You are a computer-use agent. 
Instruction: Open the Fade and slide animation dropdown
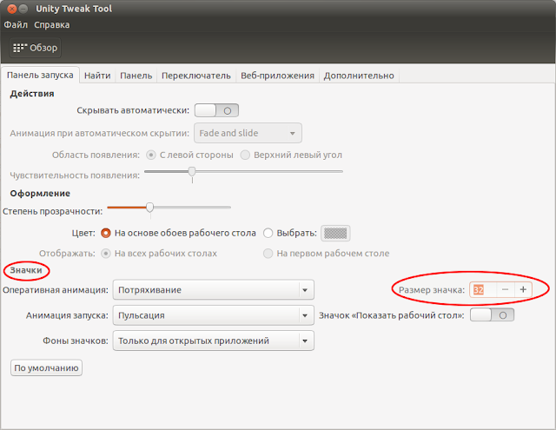[248, 133]
